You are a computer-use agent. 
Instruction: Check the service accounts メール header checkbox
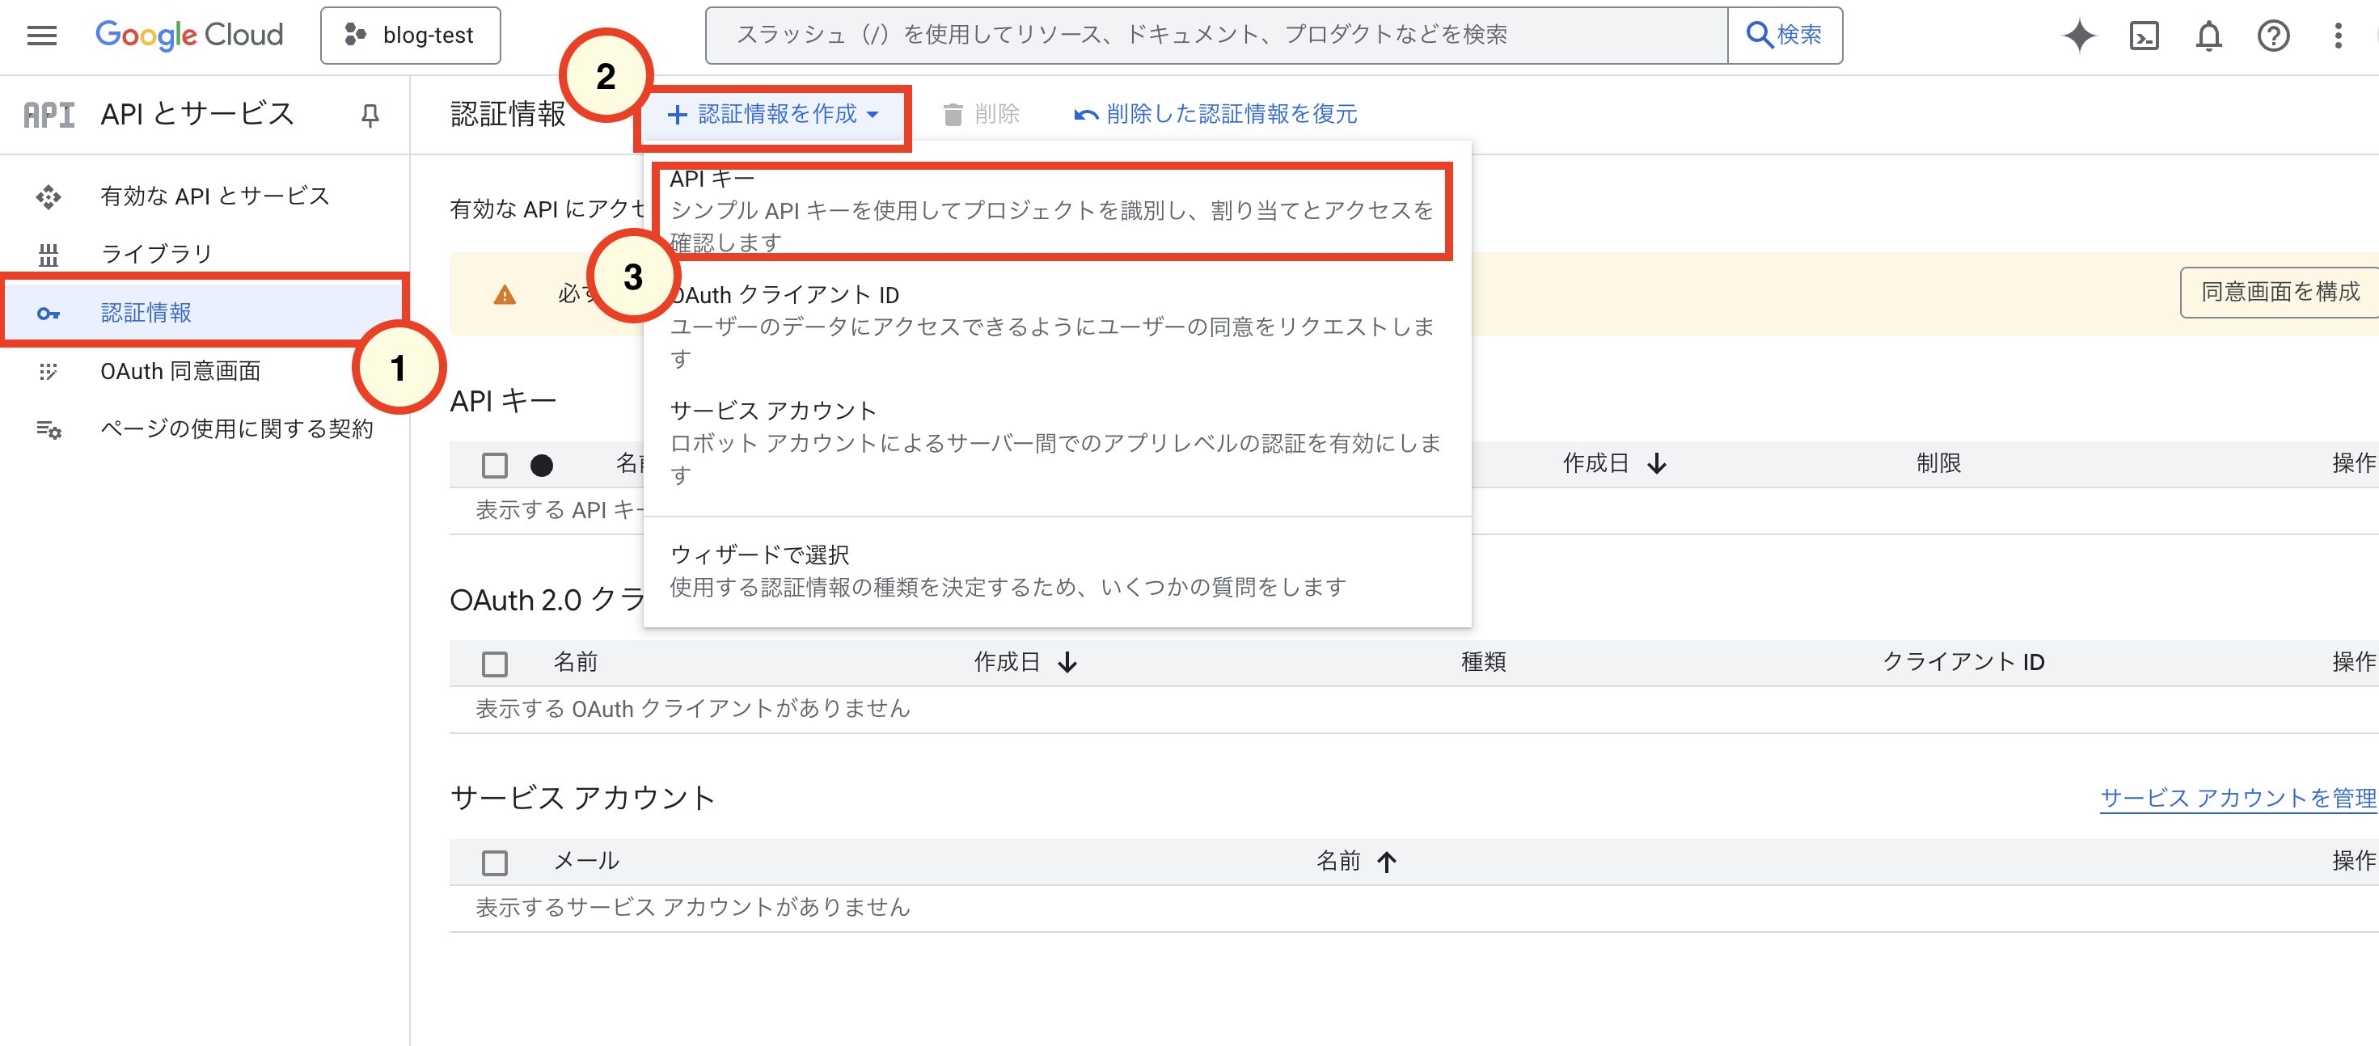pos(495,863)
